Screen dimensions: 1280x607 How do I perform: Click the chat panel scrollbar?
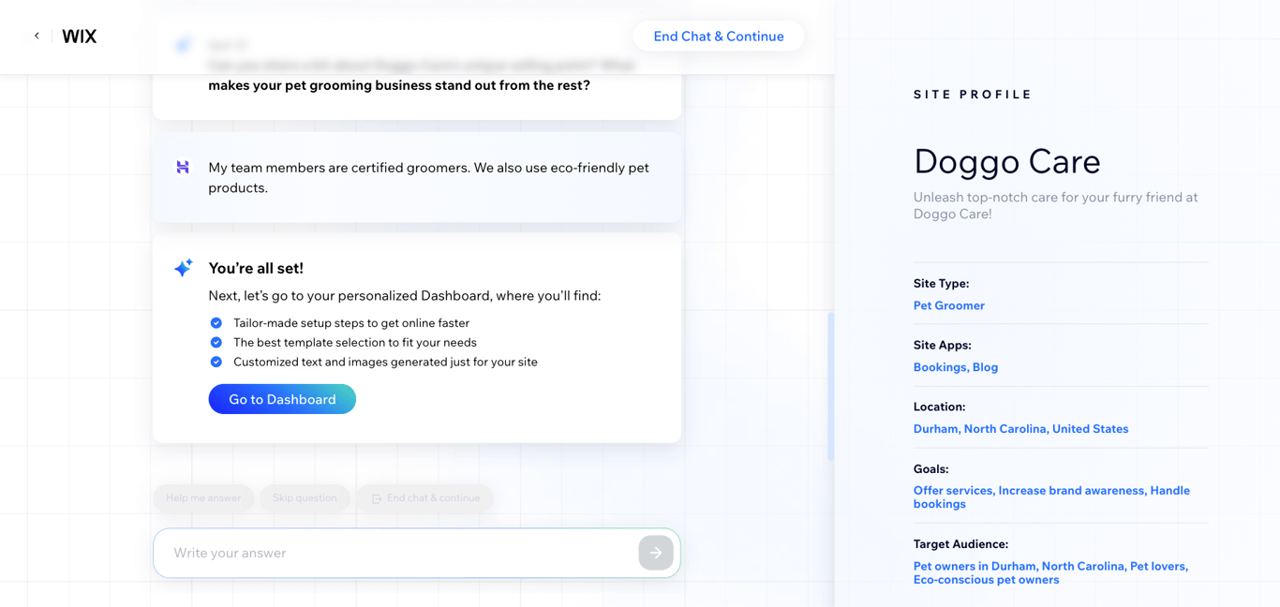(831, 384)
